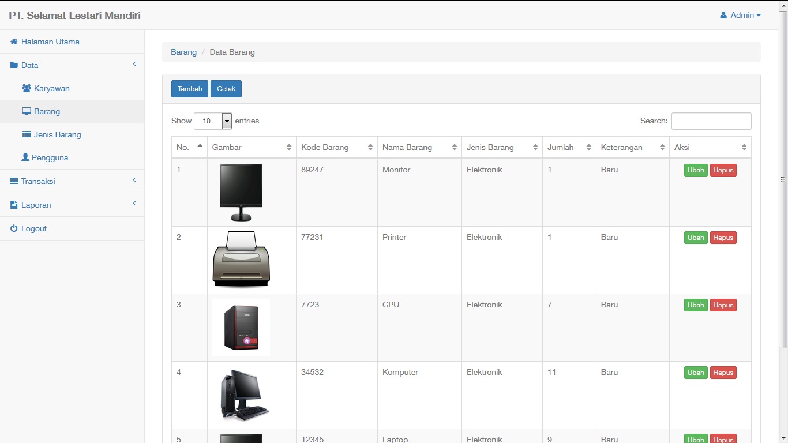Image resolution: width=788 pixels, height=443 pixels.
Task: Click the user icon beside Admin
Action: tap(723, 15)
